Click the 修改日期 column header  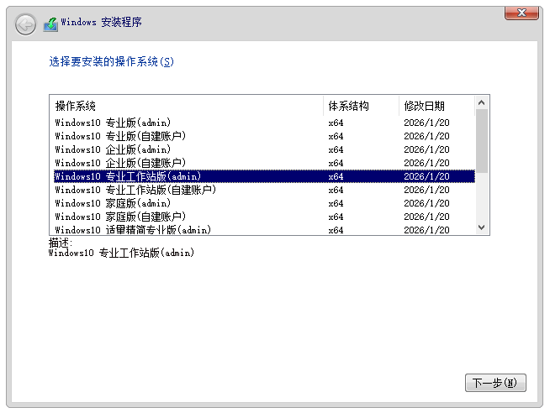click(x=425, y=106)
